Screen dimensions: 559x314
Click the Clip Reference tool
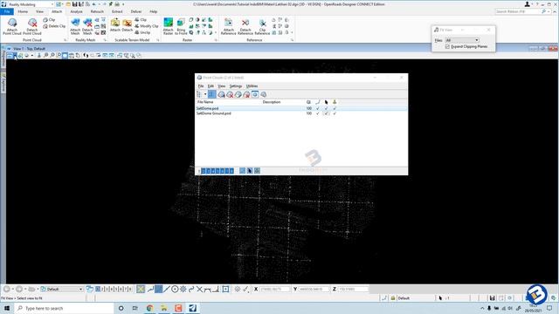pyautogui.click(x=262, y=27)
